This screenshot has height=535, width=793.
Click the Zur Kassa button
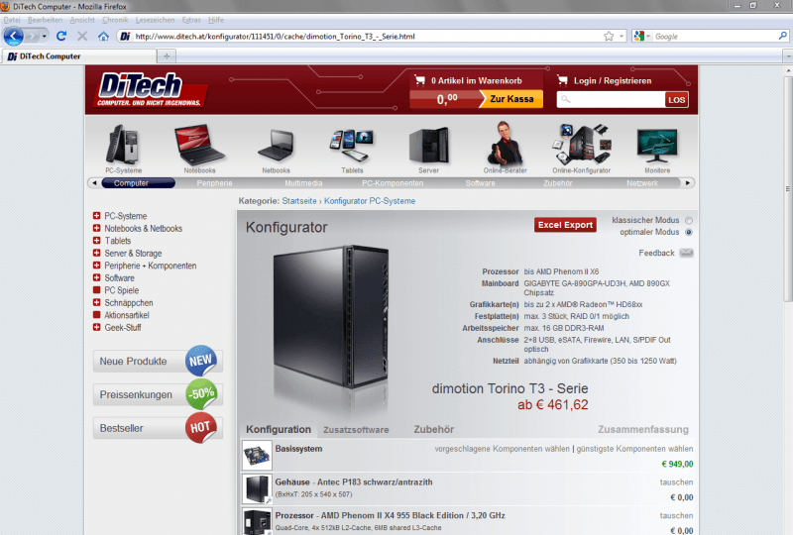511,99
